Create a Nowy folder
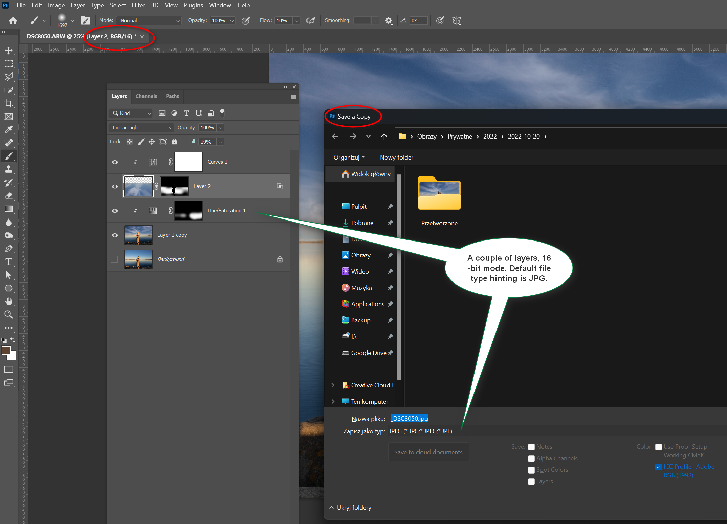Image resolution: width=727 pixels, height=524 pixels. tap(396, 157)
